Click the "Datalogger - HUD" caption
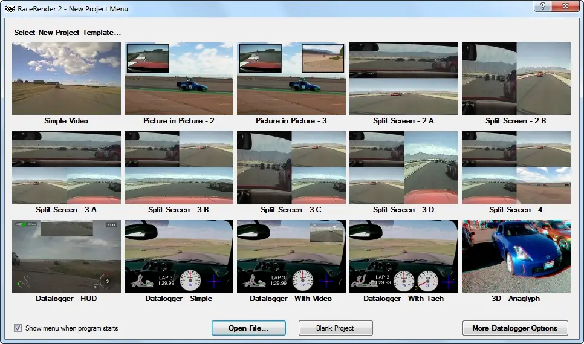584x344 pixels. pos(67,299)
